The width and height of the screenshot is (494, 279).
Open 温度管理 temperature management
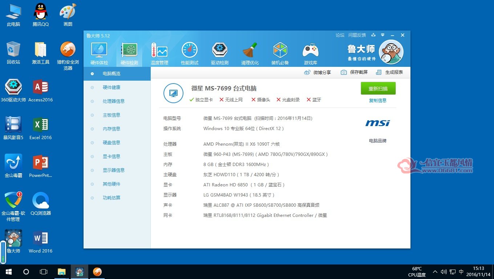159,54
